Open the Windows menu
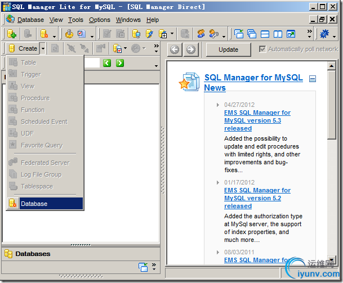The width and height of the screenshot is (343, 283). tap(128, 20)
